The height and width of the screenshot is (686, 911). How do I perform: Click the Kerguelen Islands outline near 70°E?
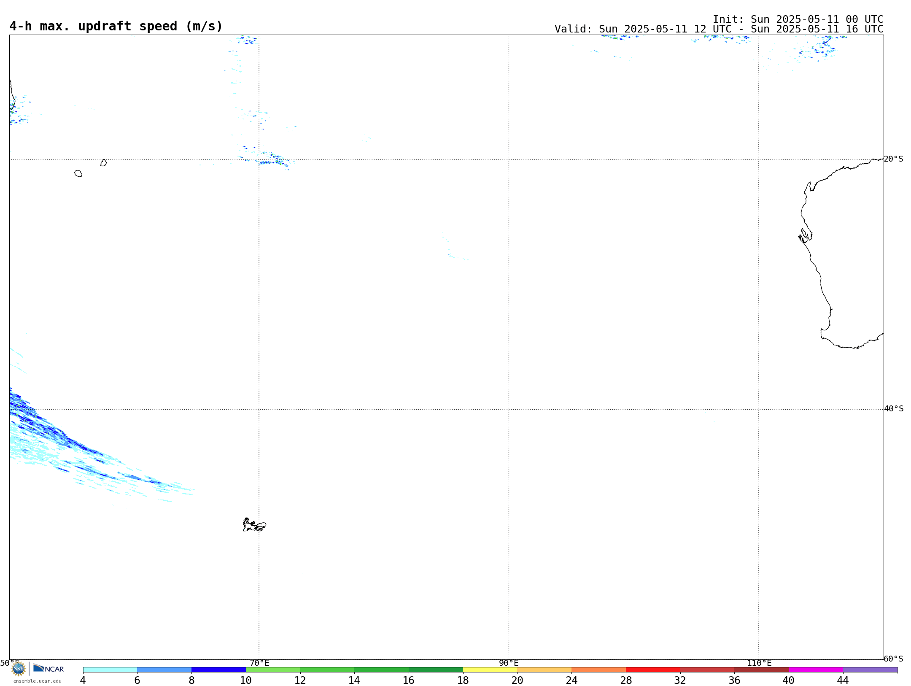[x=254, y=525]
